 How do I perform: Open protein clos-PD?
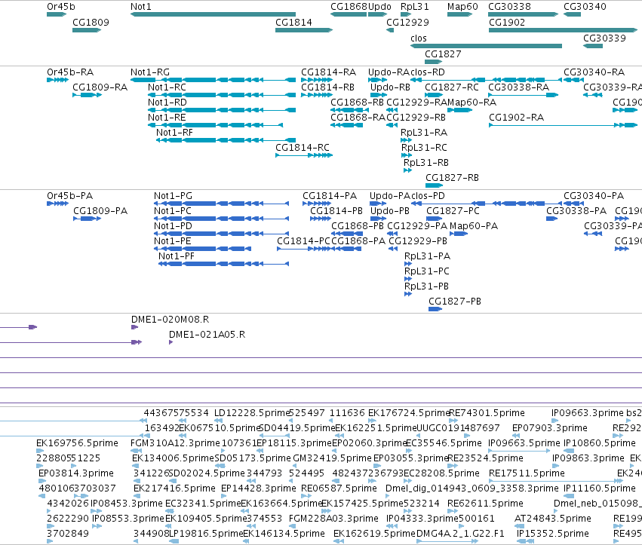pyautogui.click(x=428, y=195)
